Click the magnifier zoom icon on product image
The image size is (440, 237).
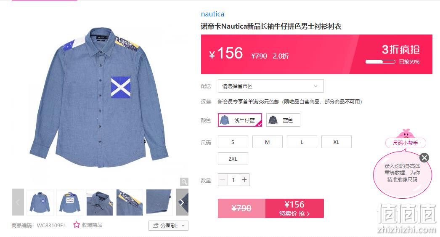pyautogui.click(x=184, y=182)
